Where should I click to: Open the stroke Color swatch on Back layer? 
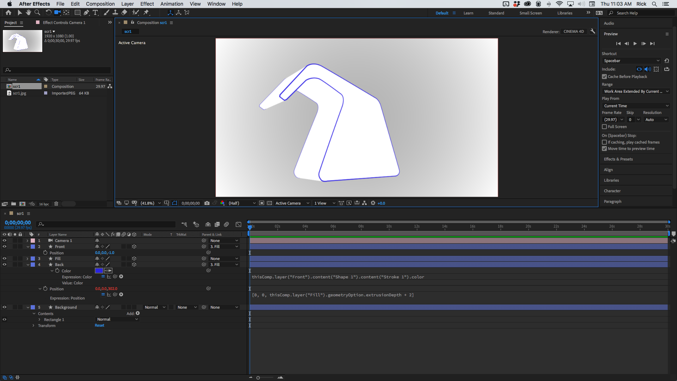click(x=99, y=271)
